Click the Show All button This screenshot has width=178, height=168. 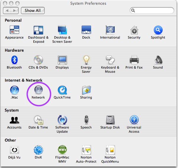(33, 10)
